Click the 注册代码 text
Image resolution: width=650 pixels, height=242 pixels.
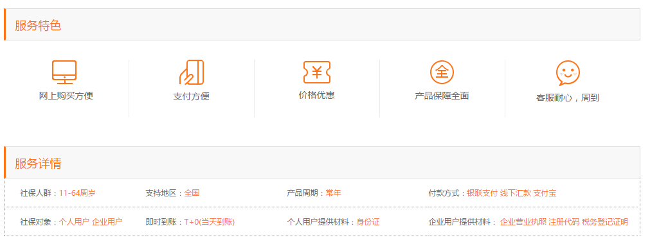tap(564, 221)
